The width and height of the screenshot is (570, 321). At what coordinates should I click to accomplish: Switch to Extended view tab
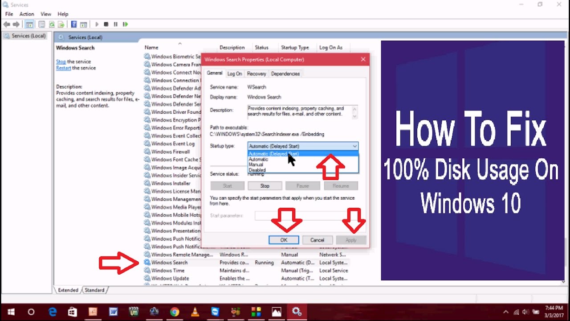pyautogui.click(x=68, y=290)
